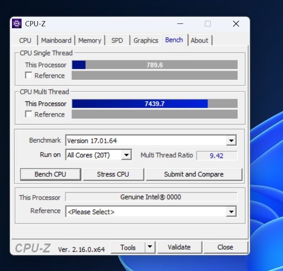
Task: Click the CPU-Z app icon in title bar
Action: tap(17, 24)
